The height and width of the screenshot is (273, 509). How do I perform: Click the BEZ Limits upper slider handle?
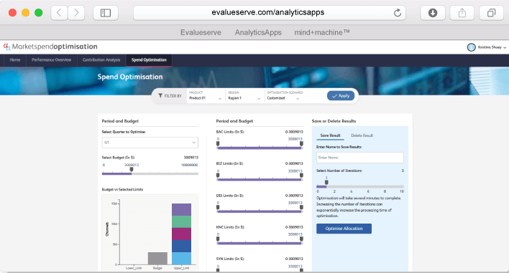[x=301, y=176]
